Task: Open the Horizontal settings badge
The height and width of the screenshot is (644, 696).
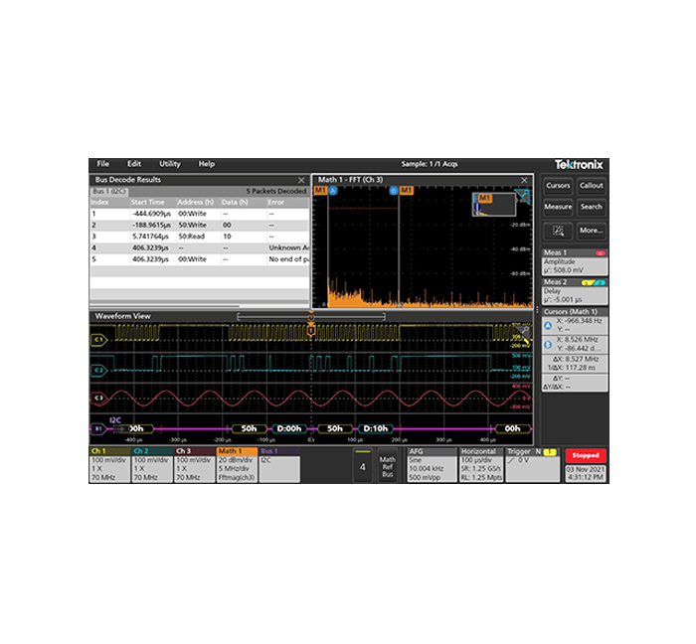Action: coord(481,464)
